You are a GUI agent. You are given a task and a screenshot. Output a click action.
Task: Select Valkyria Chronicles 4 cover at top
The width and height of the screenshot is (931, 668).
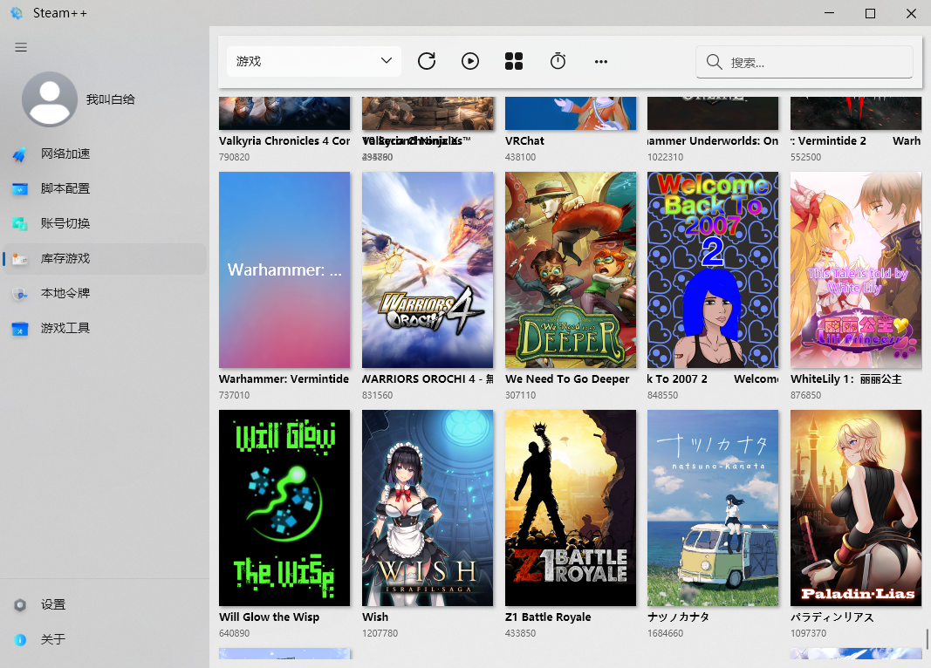tap(284, 113)
